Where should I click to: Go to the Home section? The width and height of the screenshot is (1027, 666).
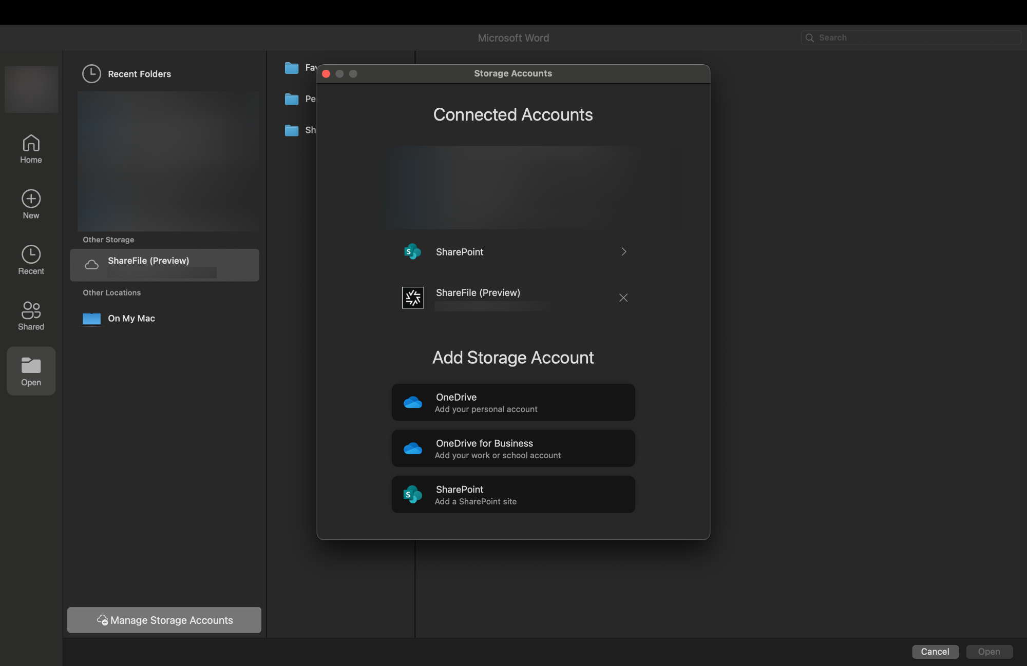click(x=31, y=149)
